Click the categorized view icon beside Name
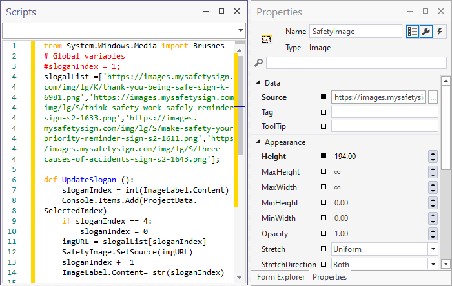This screenshot has height=286, width=452. pyautogui.click(x=413, y=31)
